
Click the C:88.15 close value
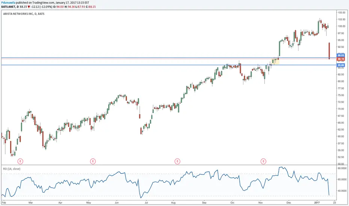click(x=91, y=7)
